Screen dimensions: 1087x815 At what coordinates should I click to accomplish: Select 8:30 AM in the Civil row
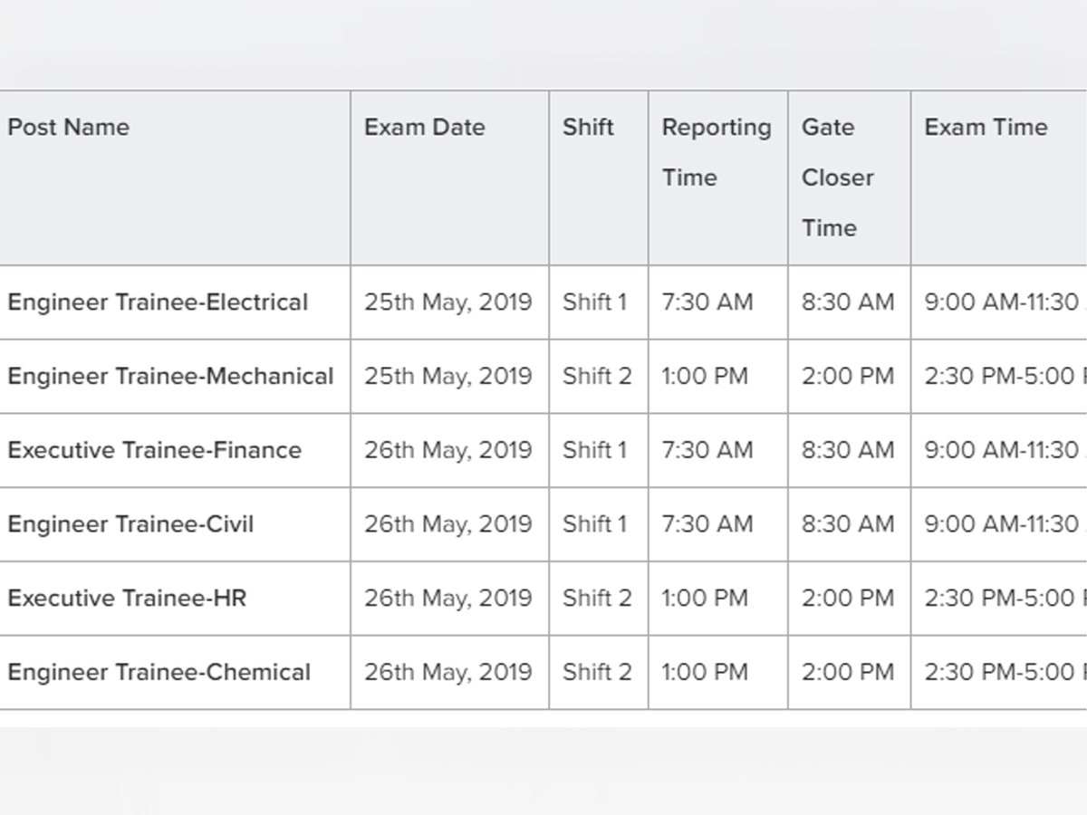pos(847,524)
